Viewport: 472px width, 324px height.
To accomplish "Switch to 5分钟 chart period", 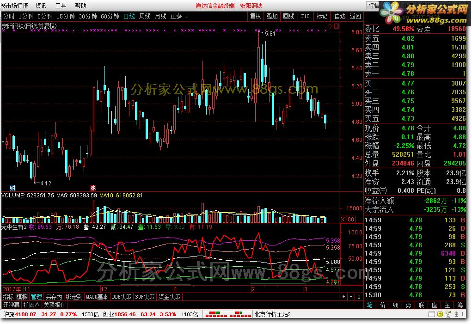I will click(x=45, y=16).
